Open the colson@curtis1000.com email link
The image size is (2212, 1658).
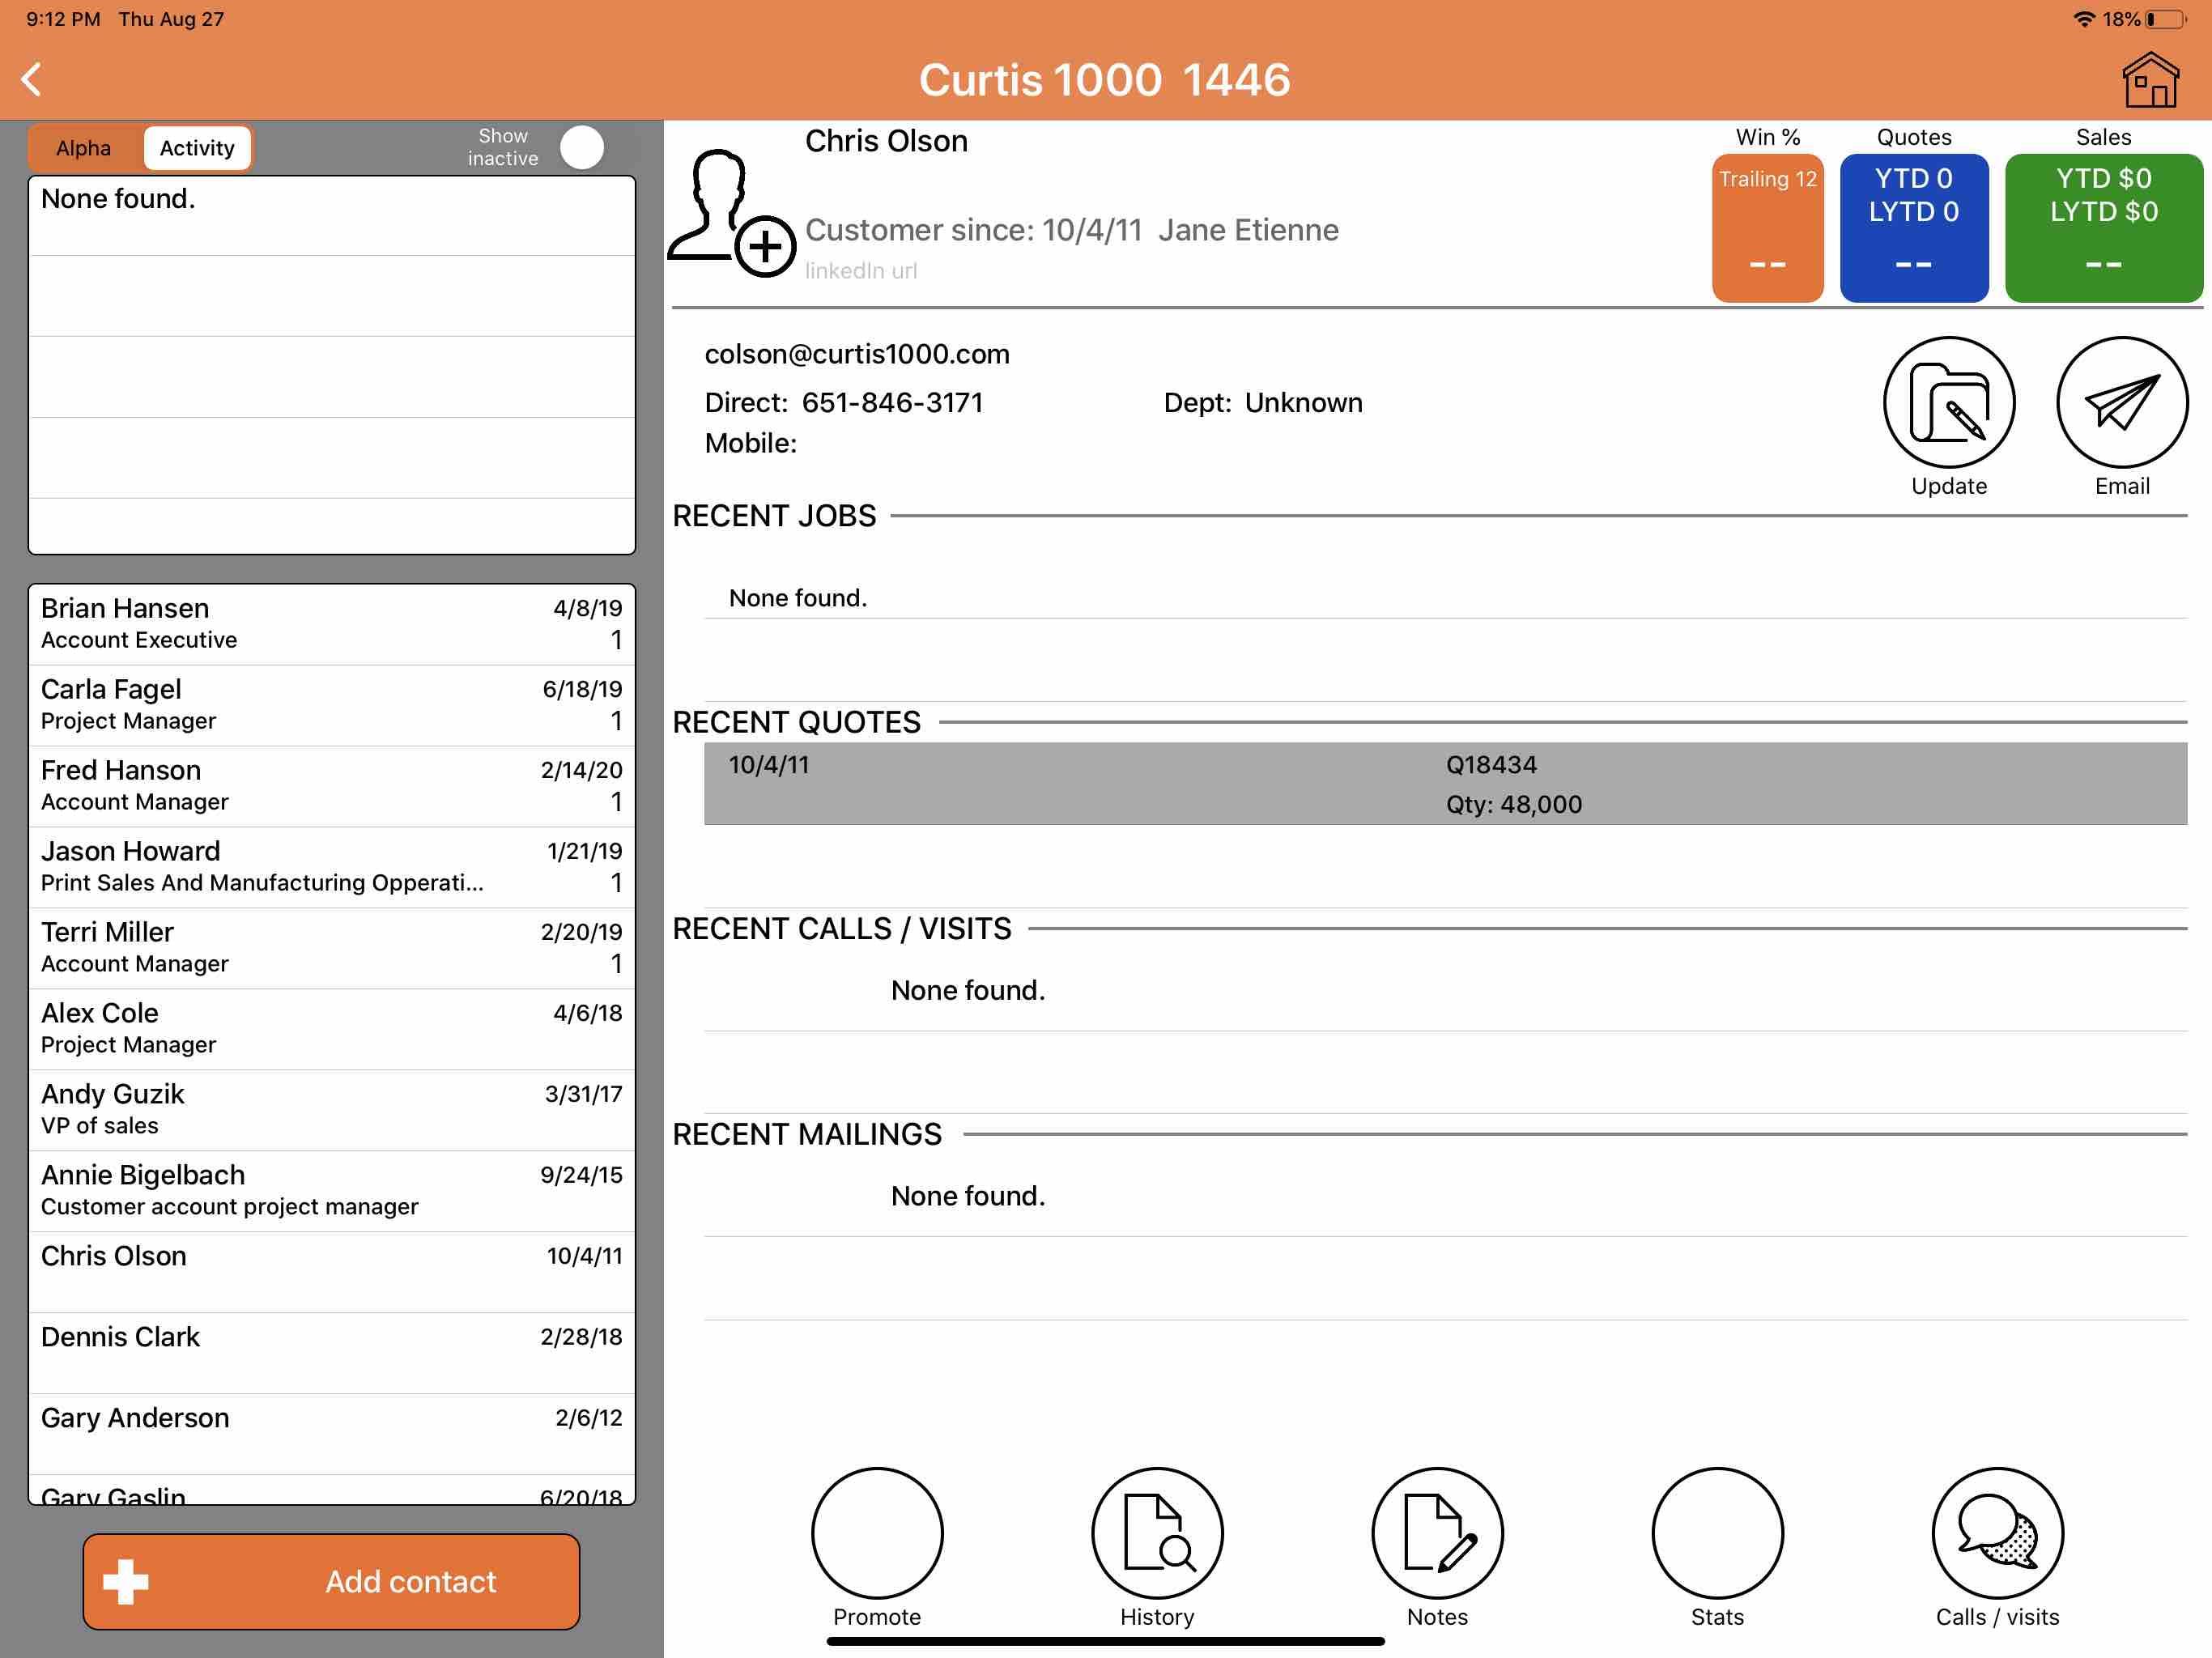tap(857, 354)
